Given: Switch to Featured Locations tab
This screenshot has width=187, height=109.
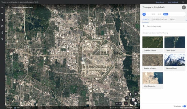Looking at the screenshot, I should pos(159,19).
